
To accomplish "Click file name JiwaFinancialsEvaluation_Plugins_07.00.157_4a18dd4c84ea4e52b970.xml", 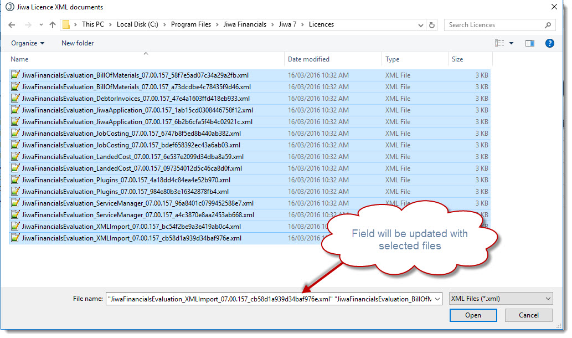I will (126, 180).
